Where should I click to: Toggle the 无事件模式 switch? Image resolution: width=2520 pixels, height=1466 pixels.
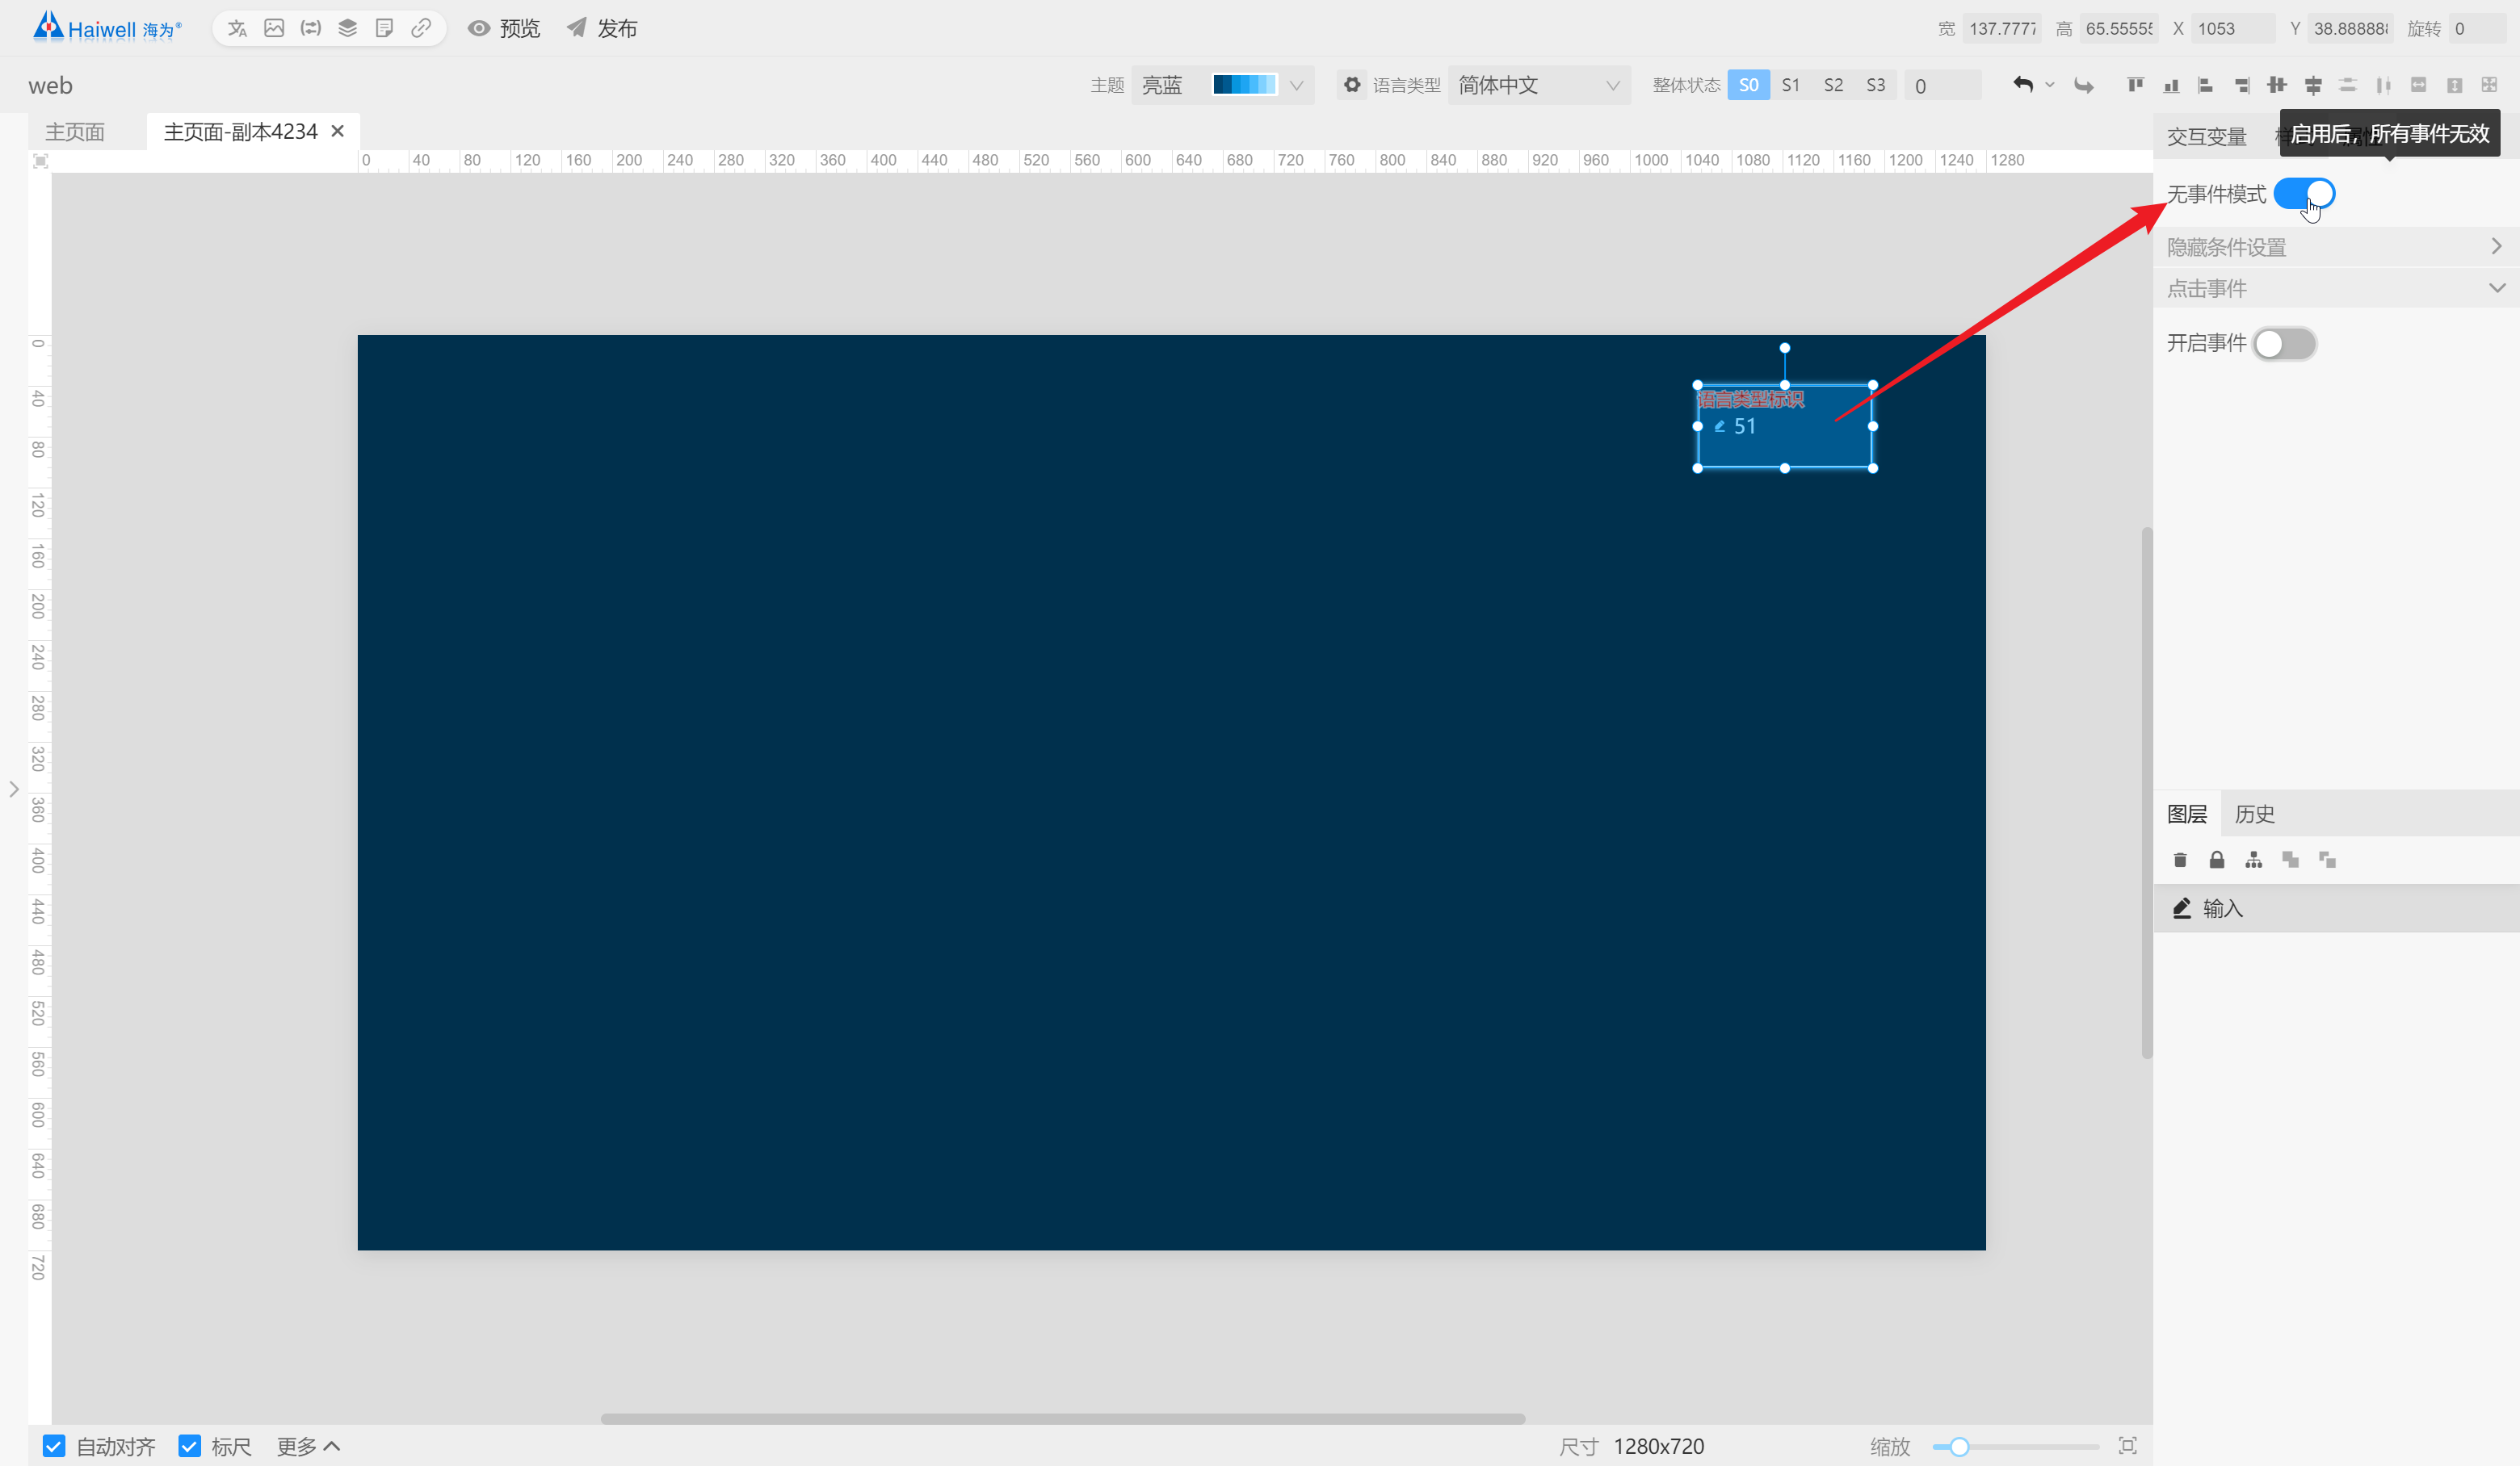click(2304, 194)
